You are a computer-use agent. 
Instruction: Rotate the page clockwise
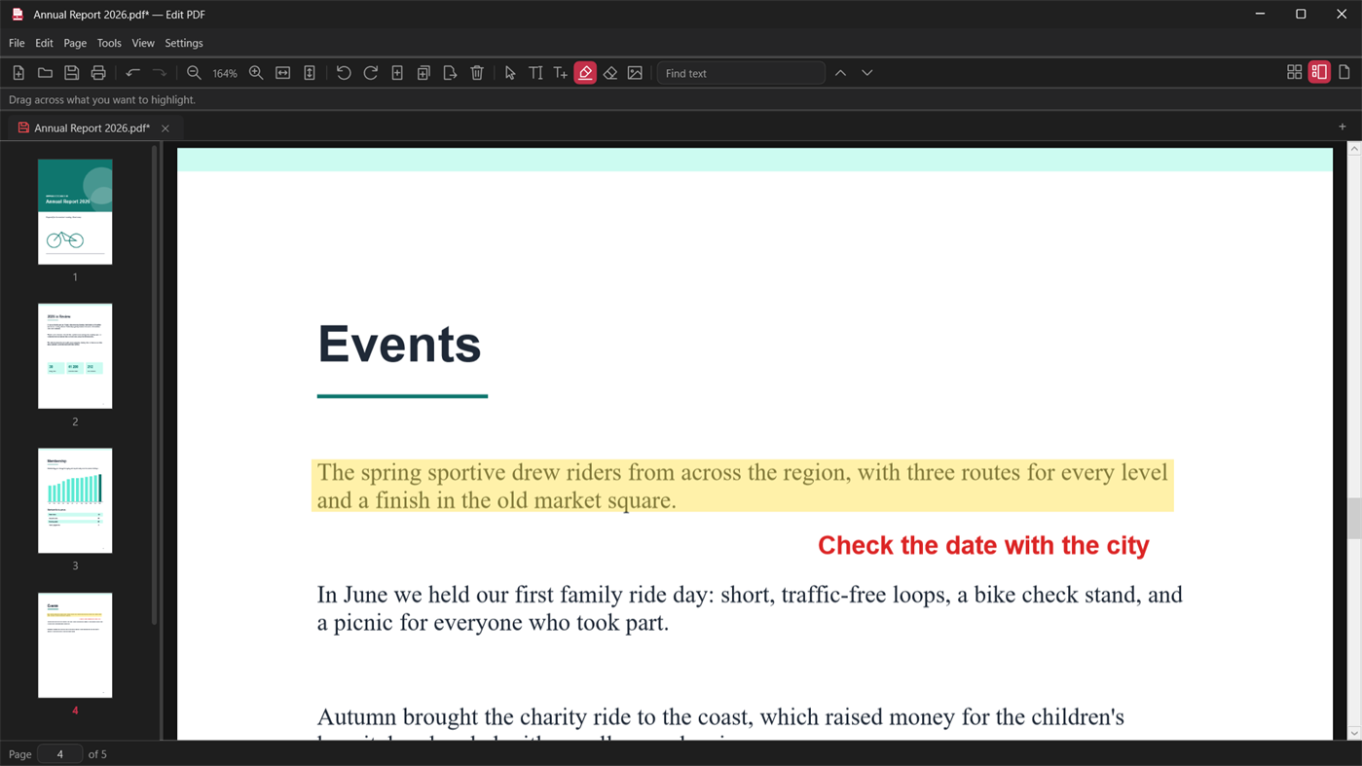(371, 73)
